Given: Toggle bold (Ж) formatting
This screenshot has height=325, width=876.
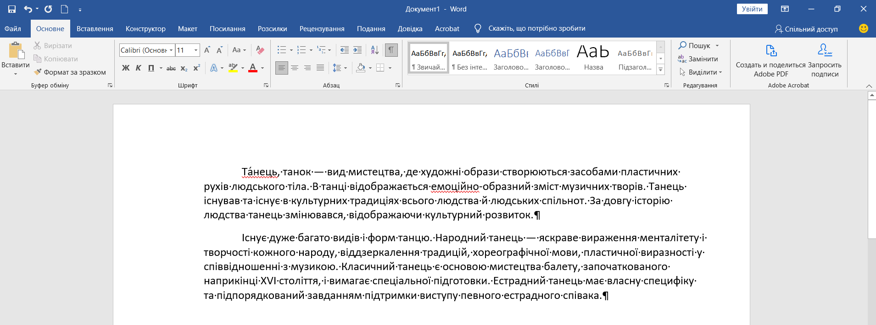Looking at the screenshot, I should point(126,68).
